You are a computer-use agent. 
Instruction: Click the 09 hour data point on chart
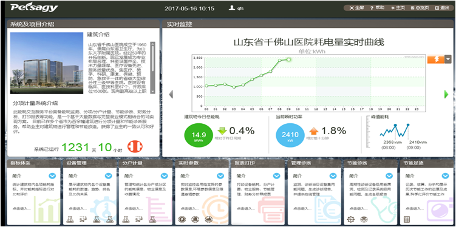(x=288, y=59)
